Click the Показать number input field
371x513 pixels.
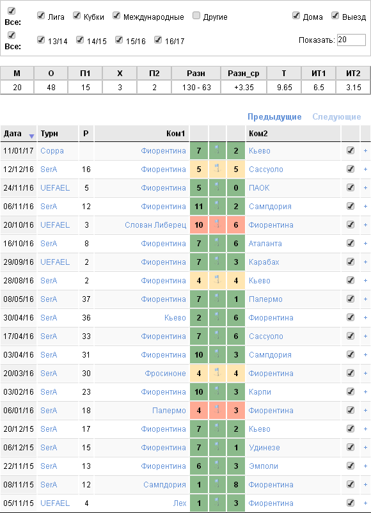tap(351, 40)
